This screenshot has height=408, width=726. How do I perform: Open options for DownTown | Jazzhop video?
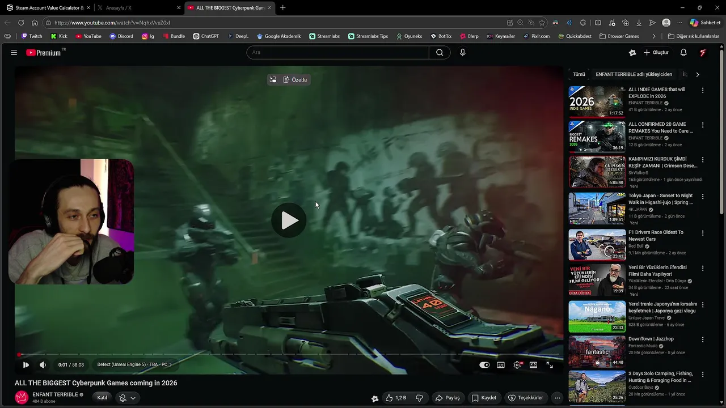(x=703, y=339)
